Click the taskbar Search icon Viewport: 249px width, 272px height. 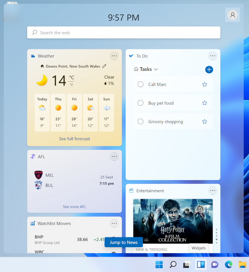(x=173, y=264)
